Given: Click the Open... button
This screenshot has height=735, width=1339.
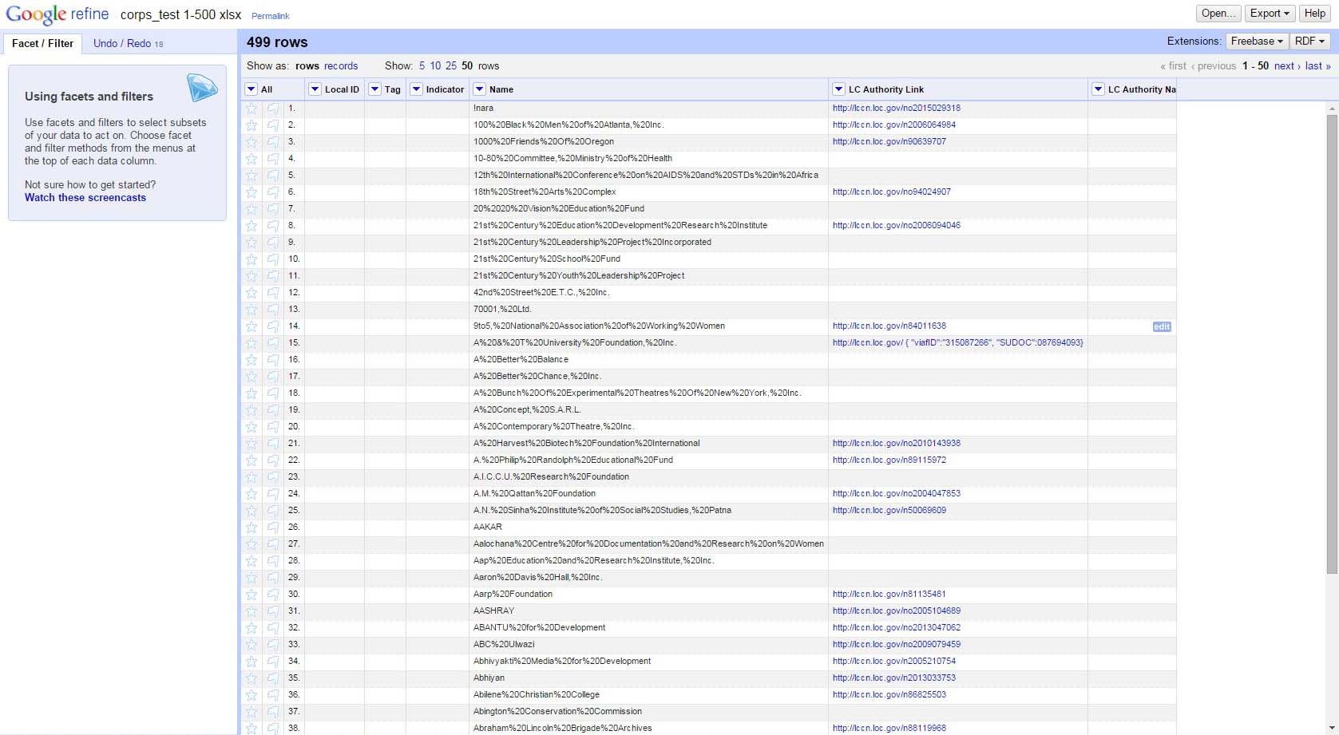Looking at the screenshot, I should pos(1218,14).
